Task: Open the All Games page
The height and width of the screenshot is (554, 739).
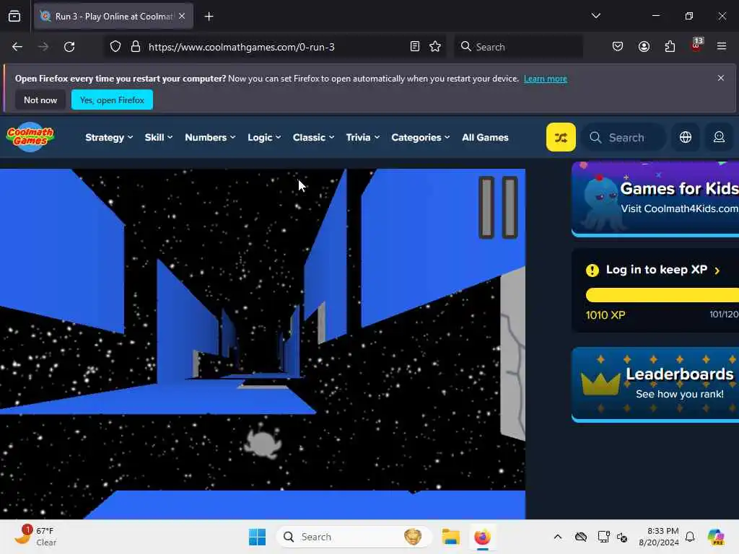Action: click(485, 137)
